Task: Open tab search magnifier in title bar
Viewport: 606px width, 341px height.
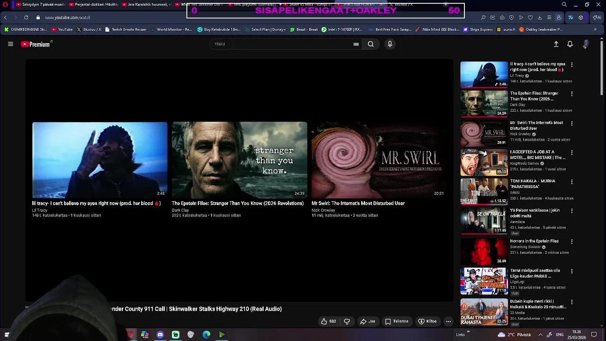Action: tap(564, 5)
